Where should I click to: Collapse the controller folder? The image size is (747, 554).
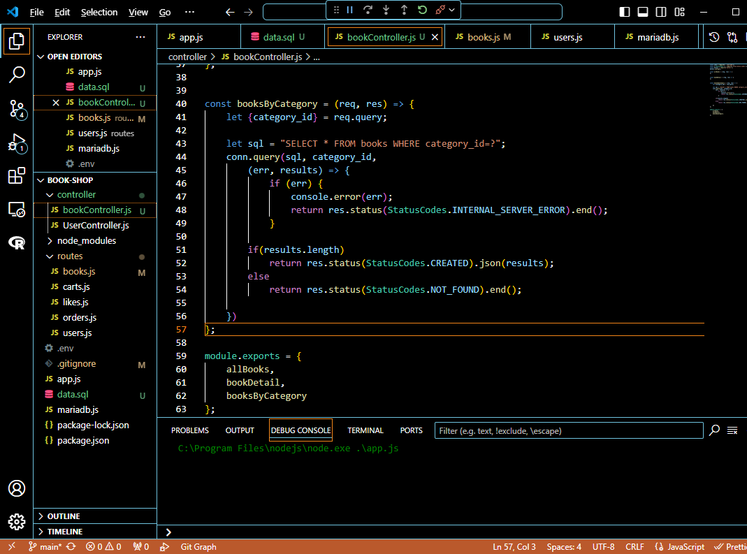pos(50,195)
